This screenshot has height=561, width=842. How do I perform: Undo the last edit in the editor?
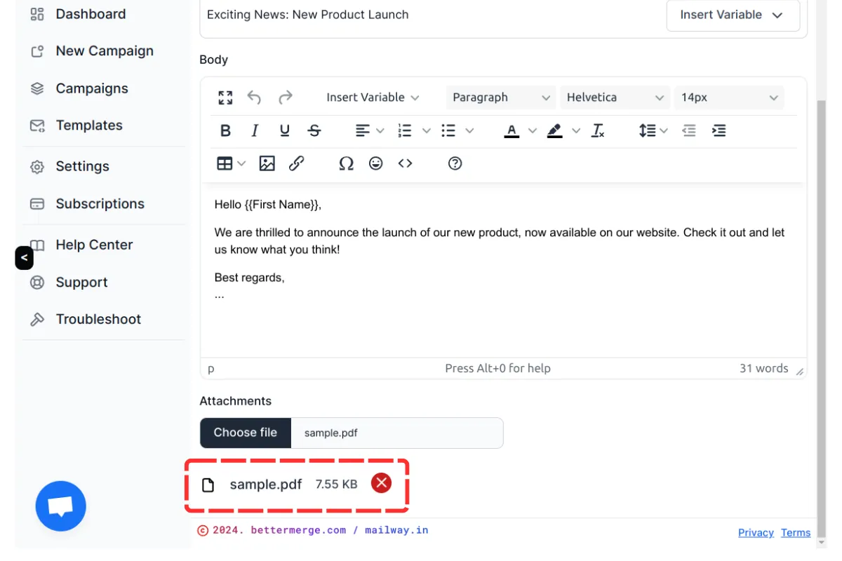tap(255, 97)
